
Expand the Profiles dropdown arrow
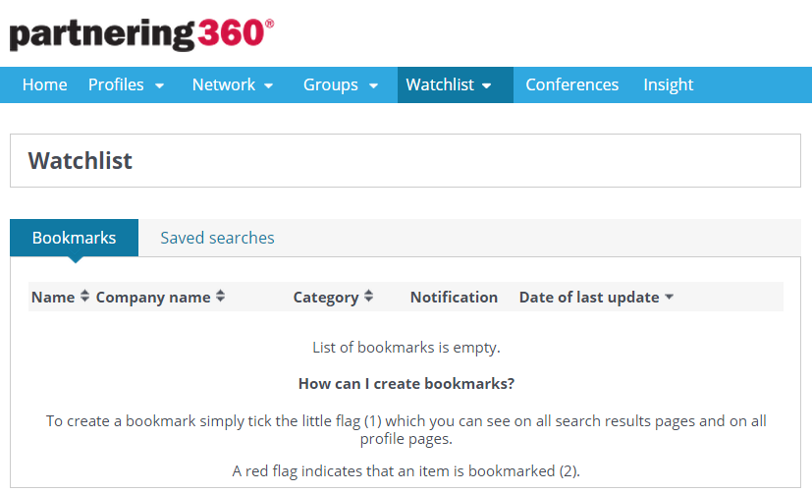(x=160, y=86)
